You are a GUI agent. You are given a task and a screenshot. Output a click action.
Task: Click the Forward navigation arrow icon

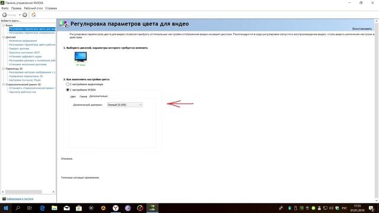coord(25,15)
